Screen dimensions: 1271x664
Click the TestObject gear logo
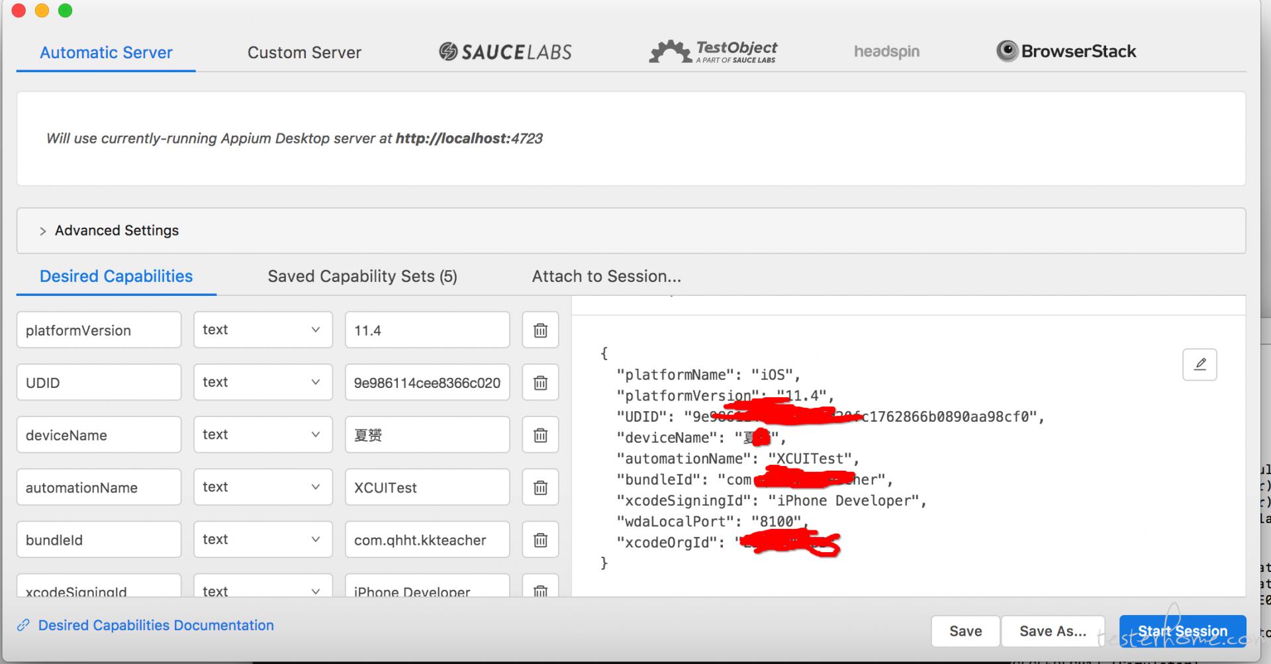click(670, 52)
